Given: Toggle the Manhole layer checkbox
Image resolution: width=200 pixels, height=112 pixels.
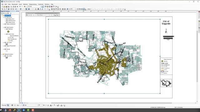Looking at the screenshot, I should tap(7, 29).
